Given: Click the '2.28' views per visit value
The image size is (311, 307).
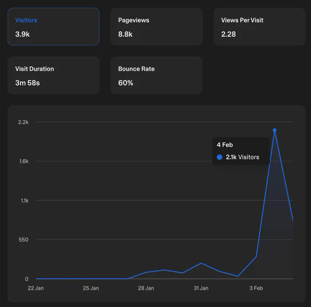Looking at the screenshot, I should [229, 34].
